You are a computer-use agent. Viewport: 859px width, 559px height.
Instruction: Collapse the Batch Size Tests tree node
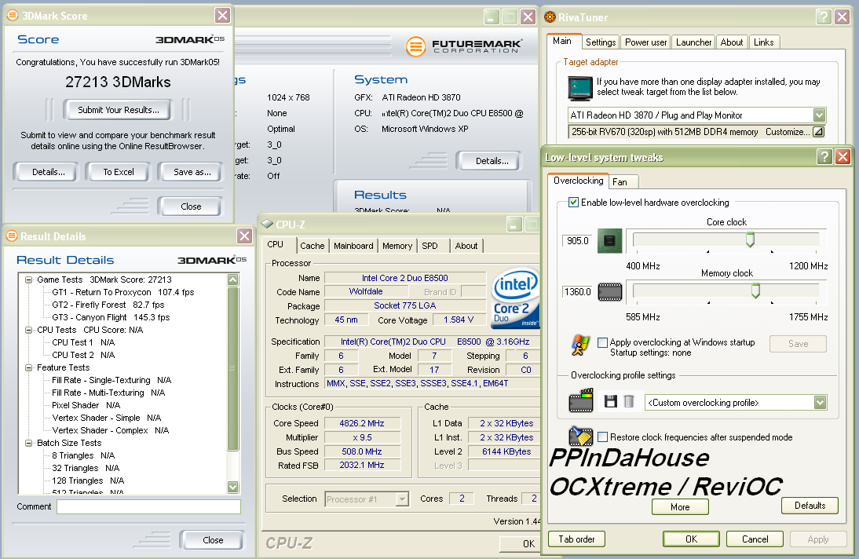[x=28, y=443]
